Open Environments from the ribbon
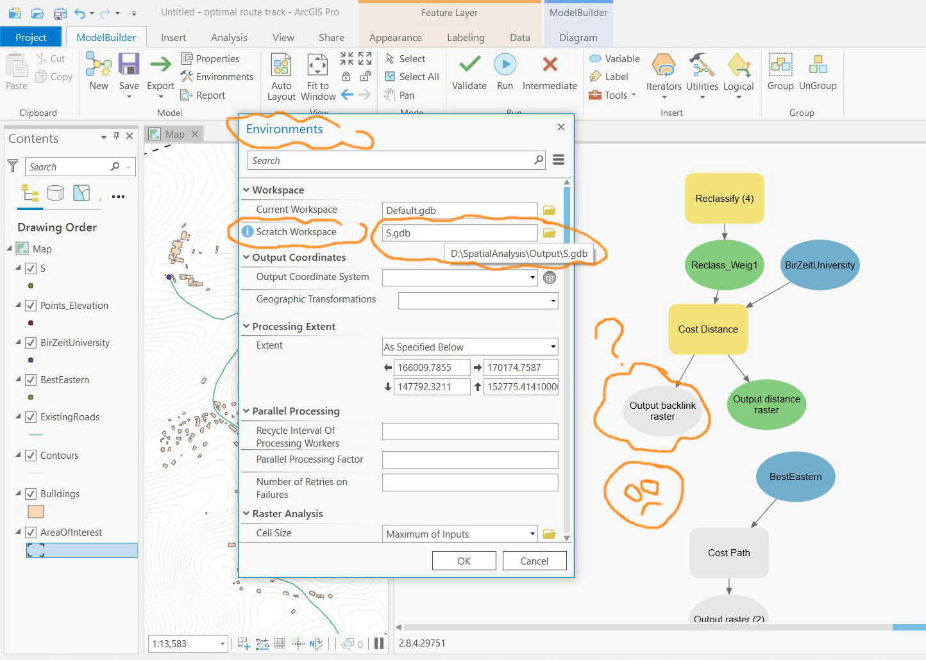This screenshot has width=926, height=660. coord(217,76)
